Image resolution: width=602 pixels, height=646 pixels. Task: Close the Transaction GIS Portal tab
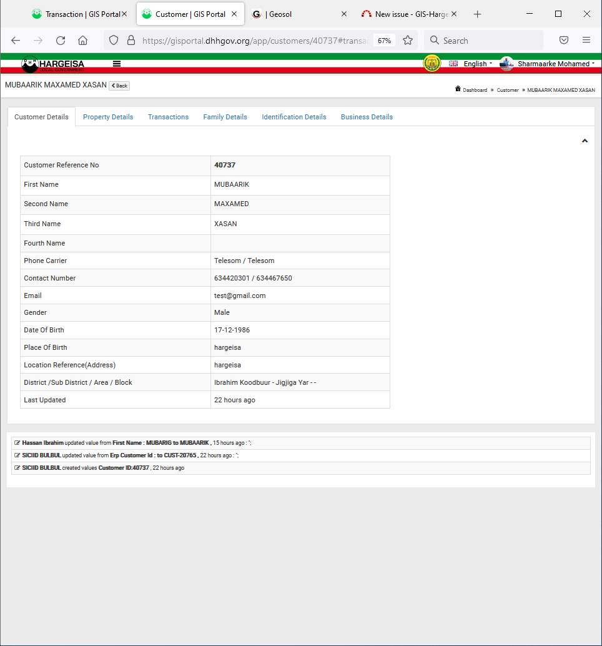pos(124,14)
